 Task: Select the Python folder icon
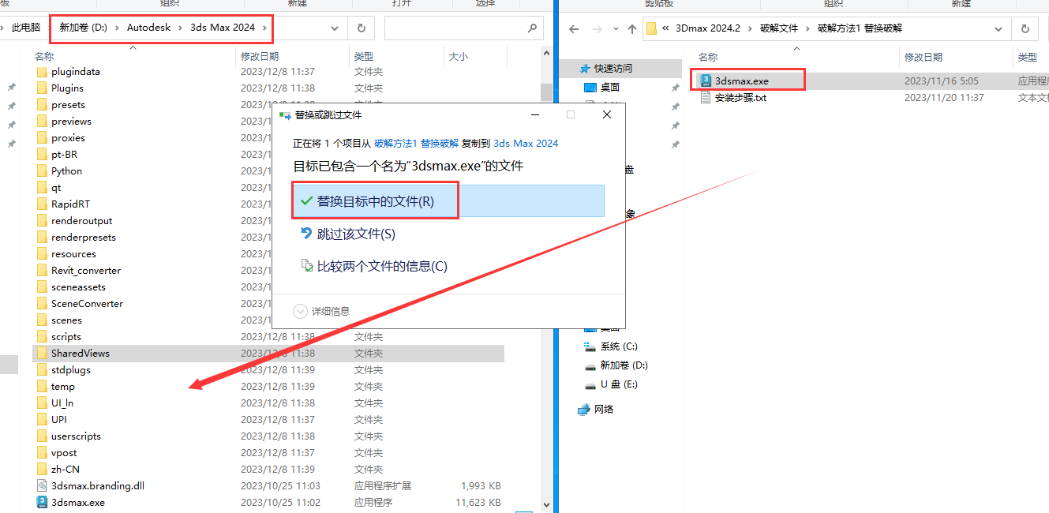[43, 170]
